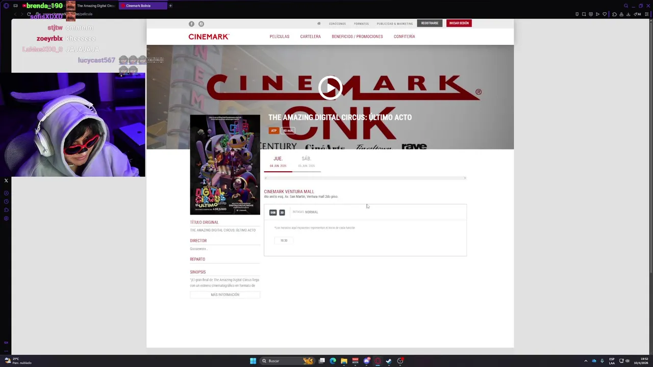Viewport: 653px width, 367px height.
Task: Open Cinemark's Instagram page icon
Action: tap(201, 24)
